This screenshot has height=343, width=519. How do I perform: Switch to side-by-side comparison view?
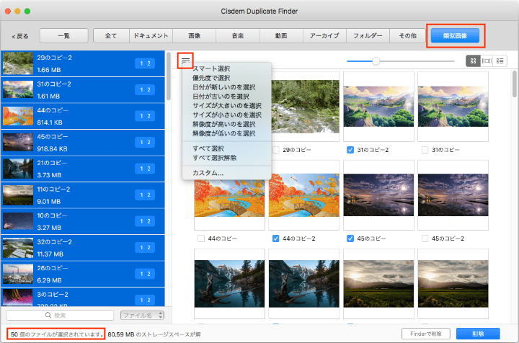(487, 61)
